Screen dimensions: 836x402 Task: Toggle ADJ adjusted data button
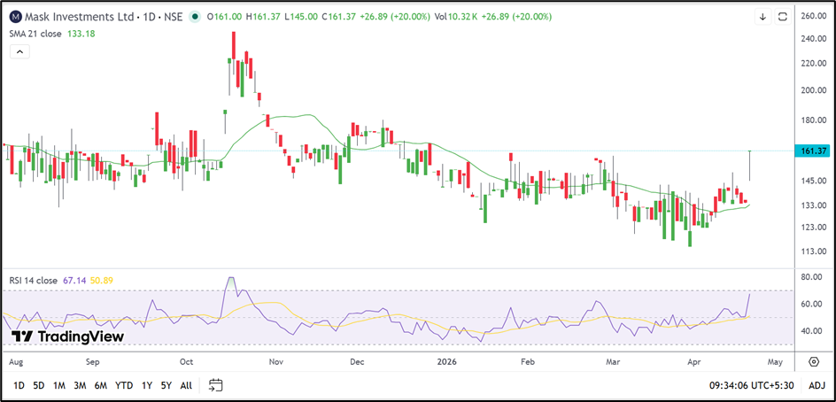coord(817,385)
